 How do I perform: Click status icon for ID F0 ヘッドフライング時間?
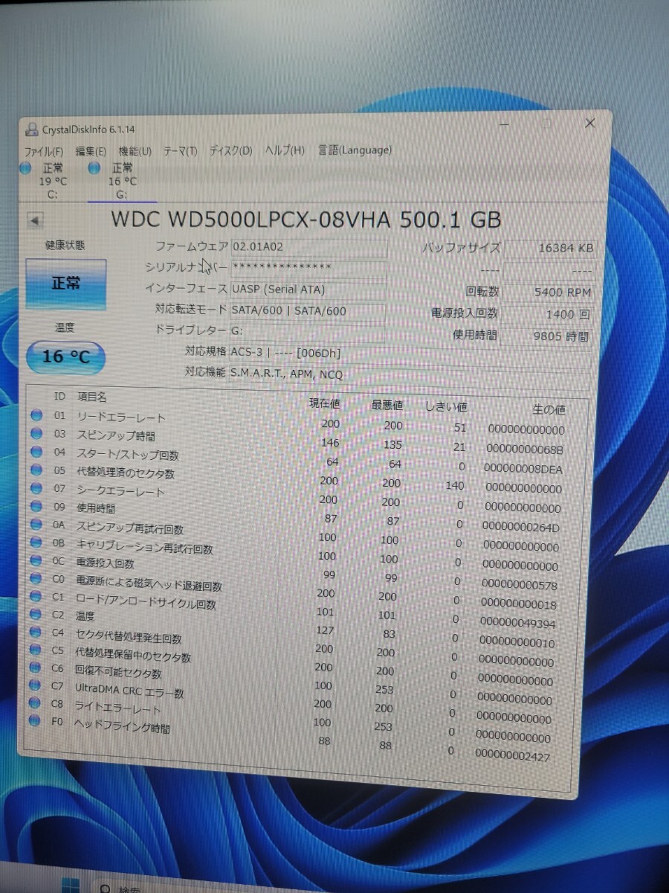(x=36, y=721)
